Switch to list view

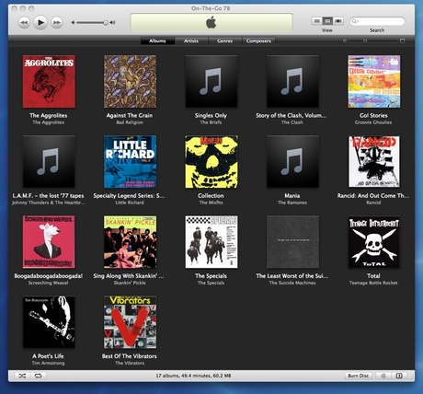point(317,21)
